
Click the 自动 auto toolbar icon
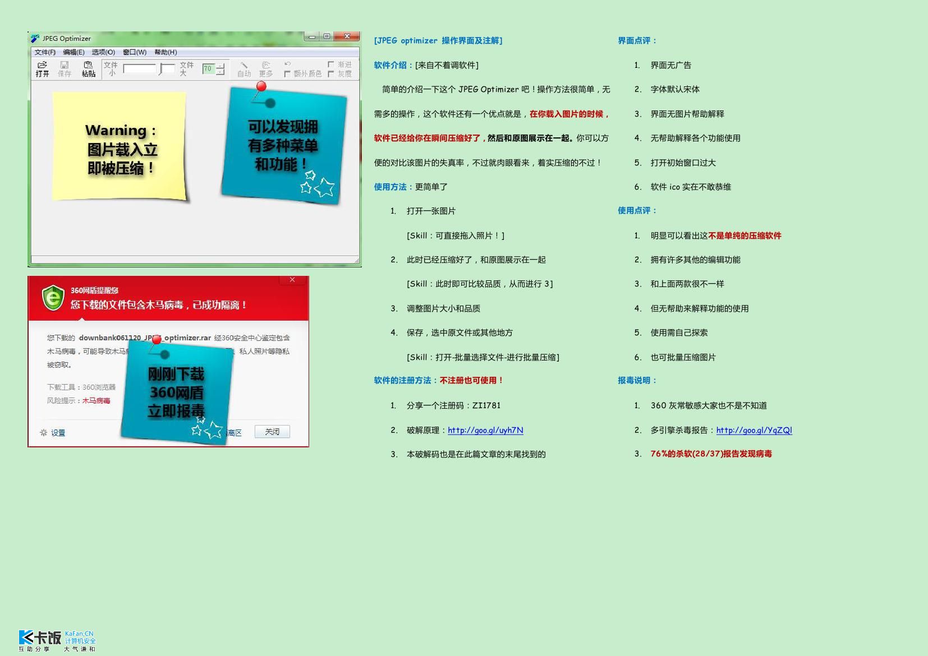tap(244, 69)
